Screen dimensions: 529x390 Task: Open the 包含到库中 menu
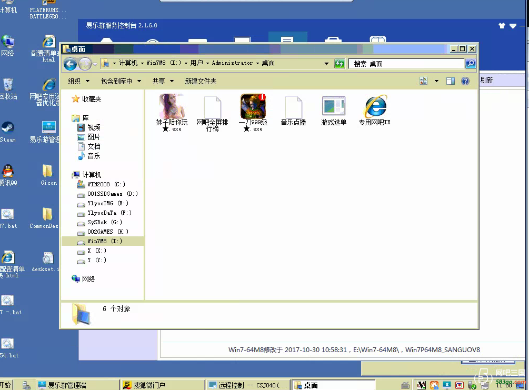point(121,81)
